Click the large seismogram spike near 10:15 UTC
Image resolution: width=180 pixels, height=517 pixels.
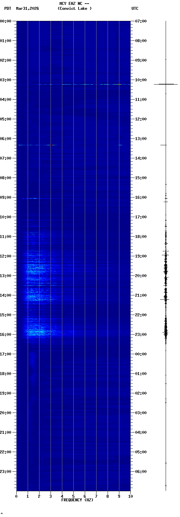166,84
